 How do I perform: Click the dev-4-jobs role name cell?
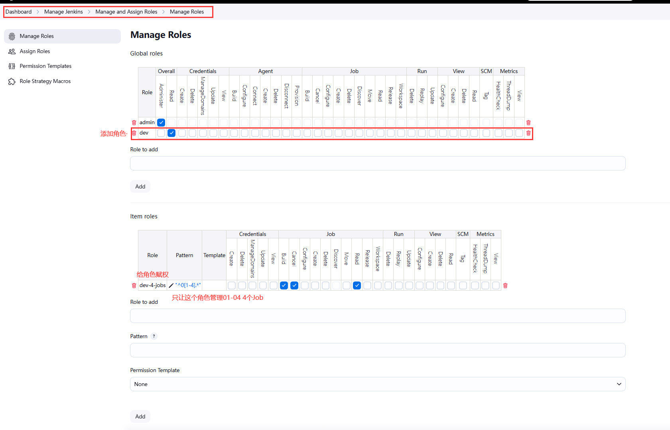point(152,285)
